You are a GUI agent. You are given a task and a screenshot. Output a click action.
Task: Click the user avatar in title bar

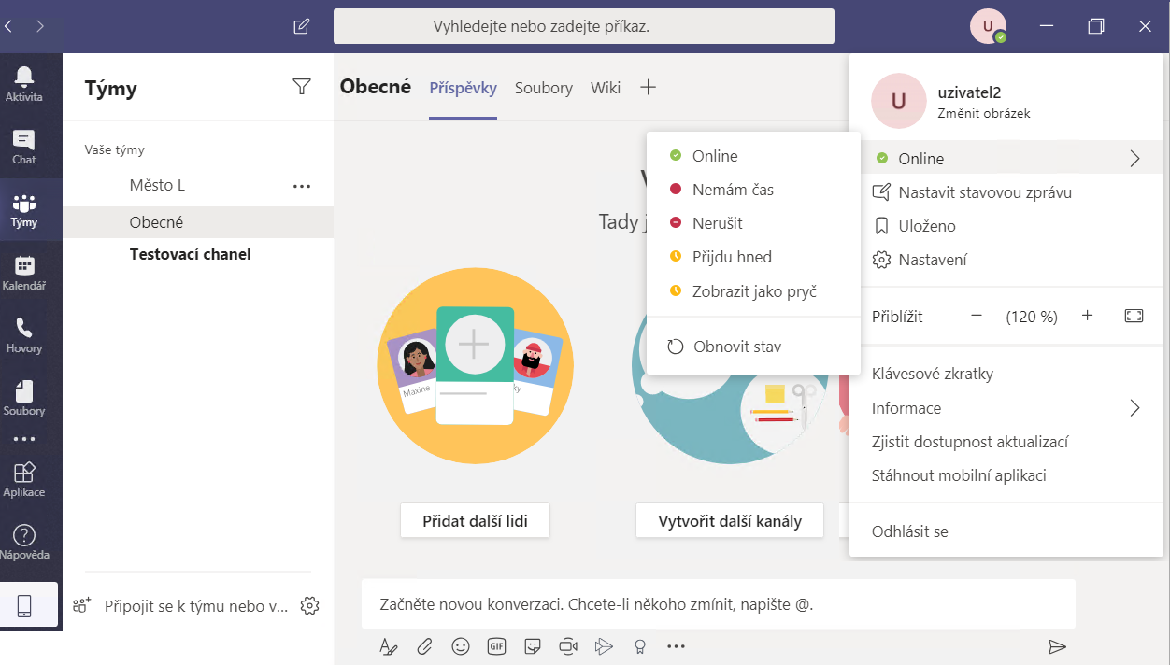click(x=988, y=26)
